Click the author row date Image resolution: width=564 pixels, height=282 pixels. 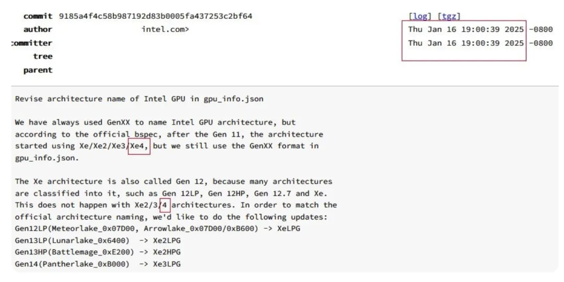(466, 30)
